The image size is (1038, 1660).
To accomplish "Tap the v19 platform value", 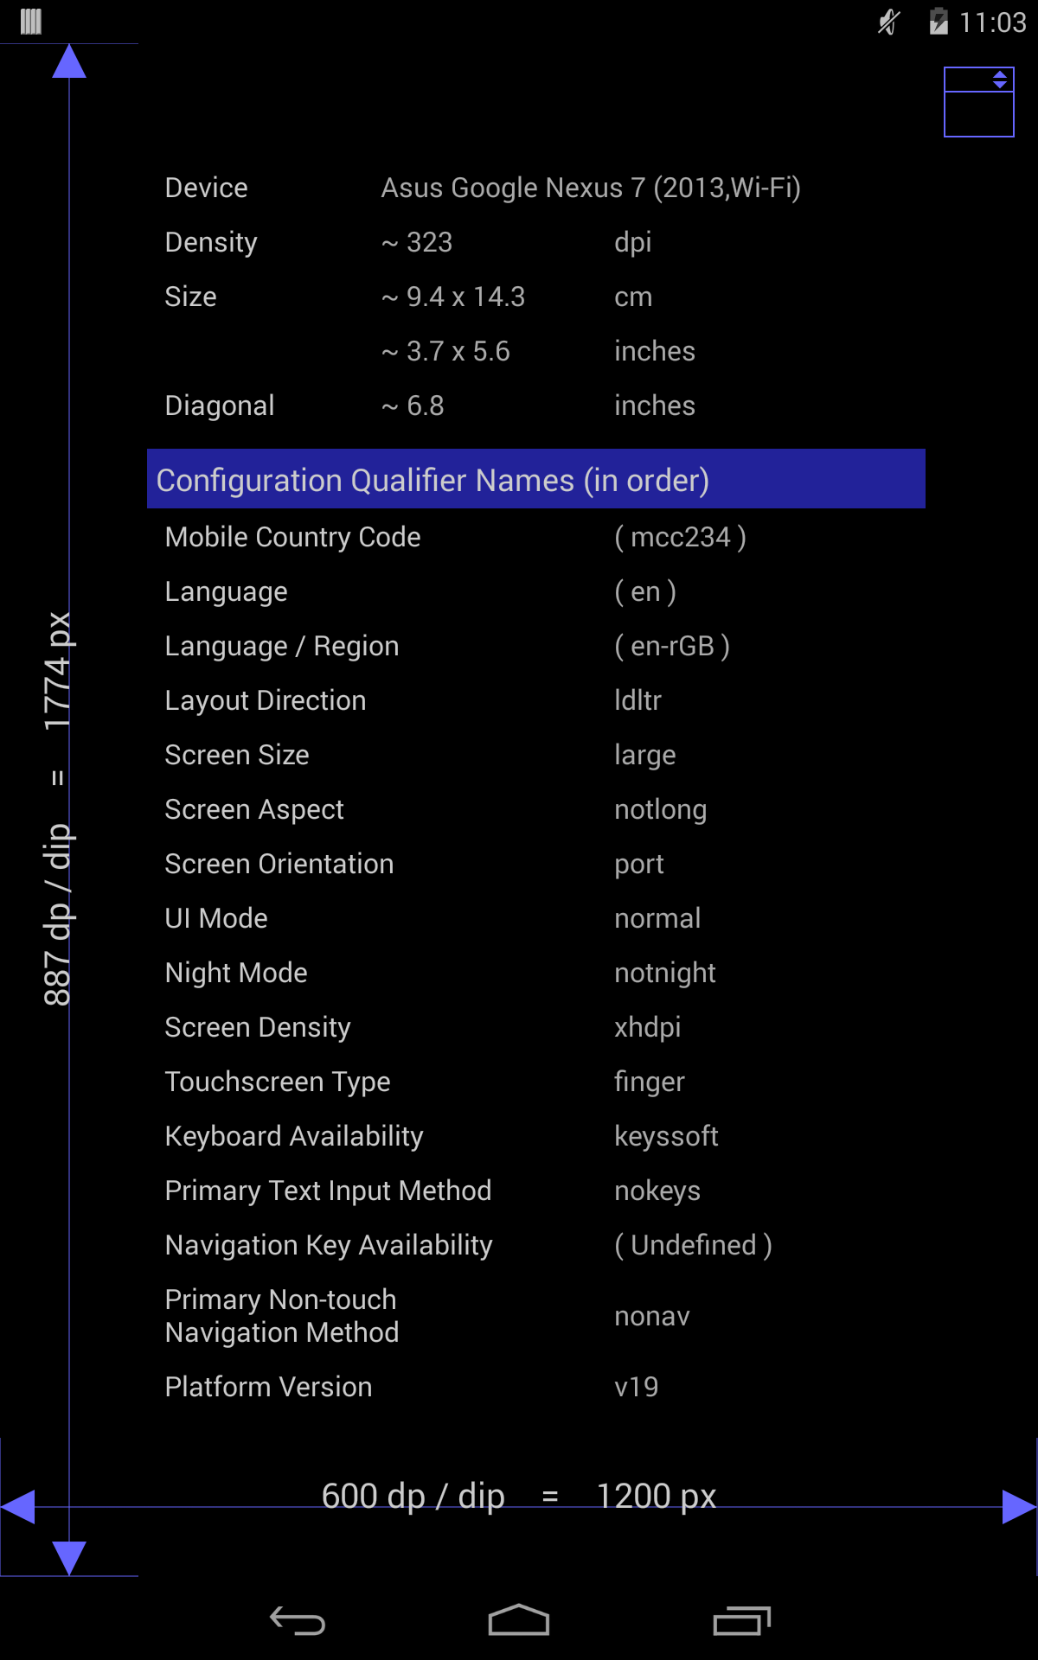I will (637, 1388).
